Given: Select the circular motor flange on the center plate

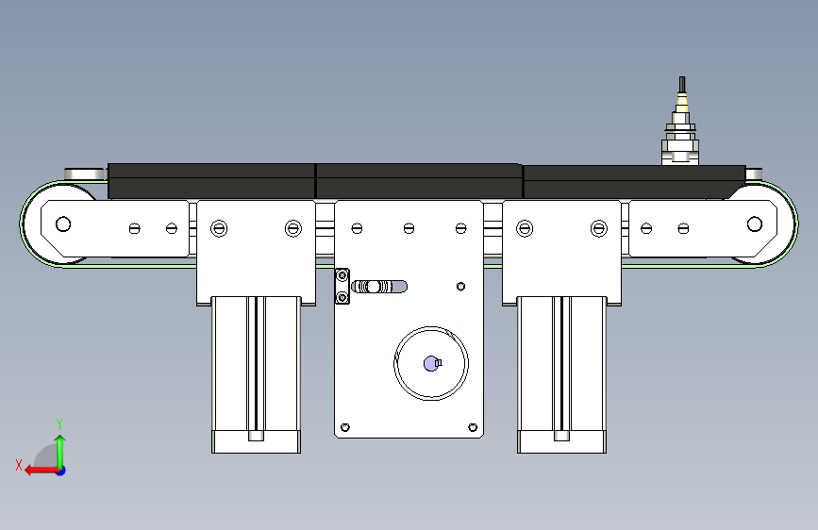Looking at the screenshot, I should tap(431, 364).
